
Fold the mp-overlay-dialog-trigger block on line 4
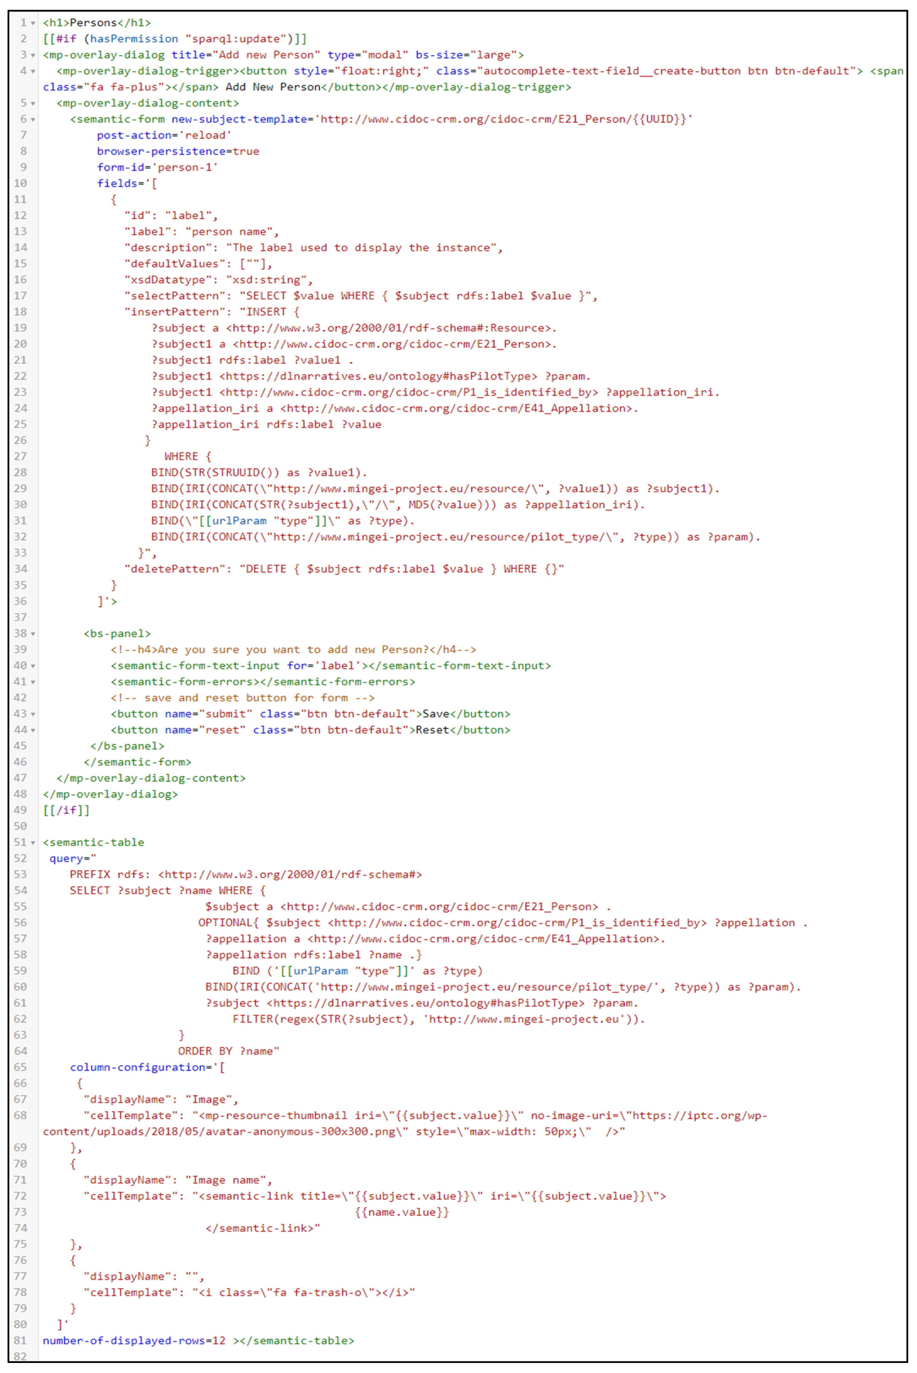coord(33,71)
